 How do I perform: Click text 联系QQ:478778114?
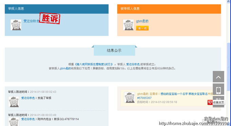tap(66, 119)
